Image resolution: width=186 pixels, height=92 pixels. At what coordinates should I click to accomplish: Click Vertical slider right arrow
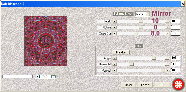tap(167, 71)
